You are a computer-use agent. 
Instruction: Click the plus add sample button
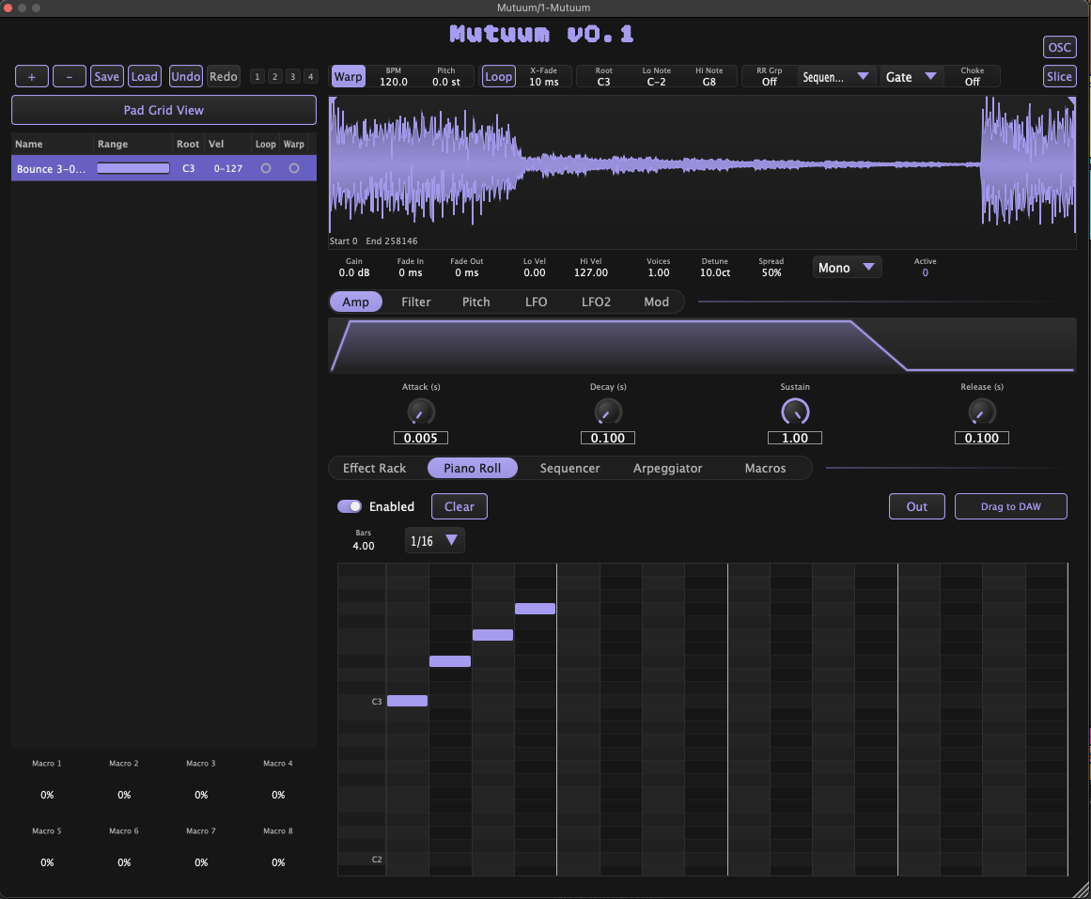pyautogui.click(x=31, y=76)
